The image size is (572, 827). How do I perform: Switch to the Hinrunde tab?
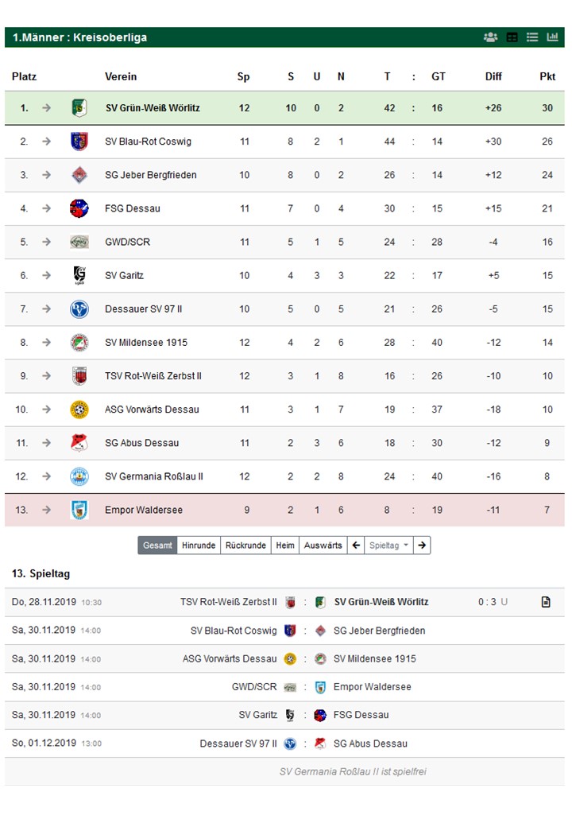point(199,545)
